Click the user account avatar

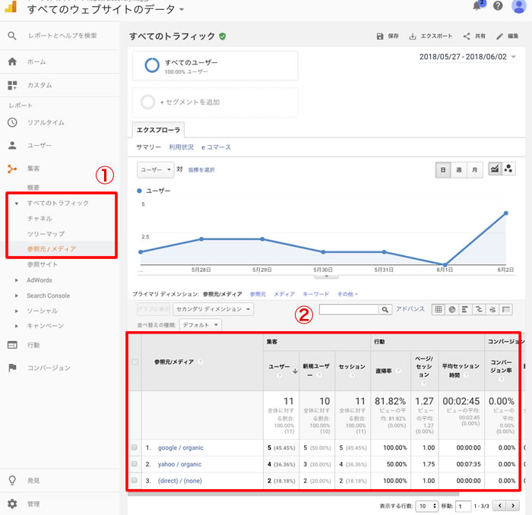click(519, 7)
